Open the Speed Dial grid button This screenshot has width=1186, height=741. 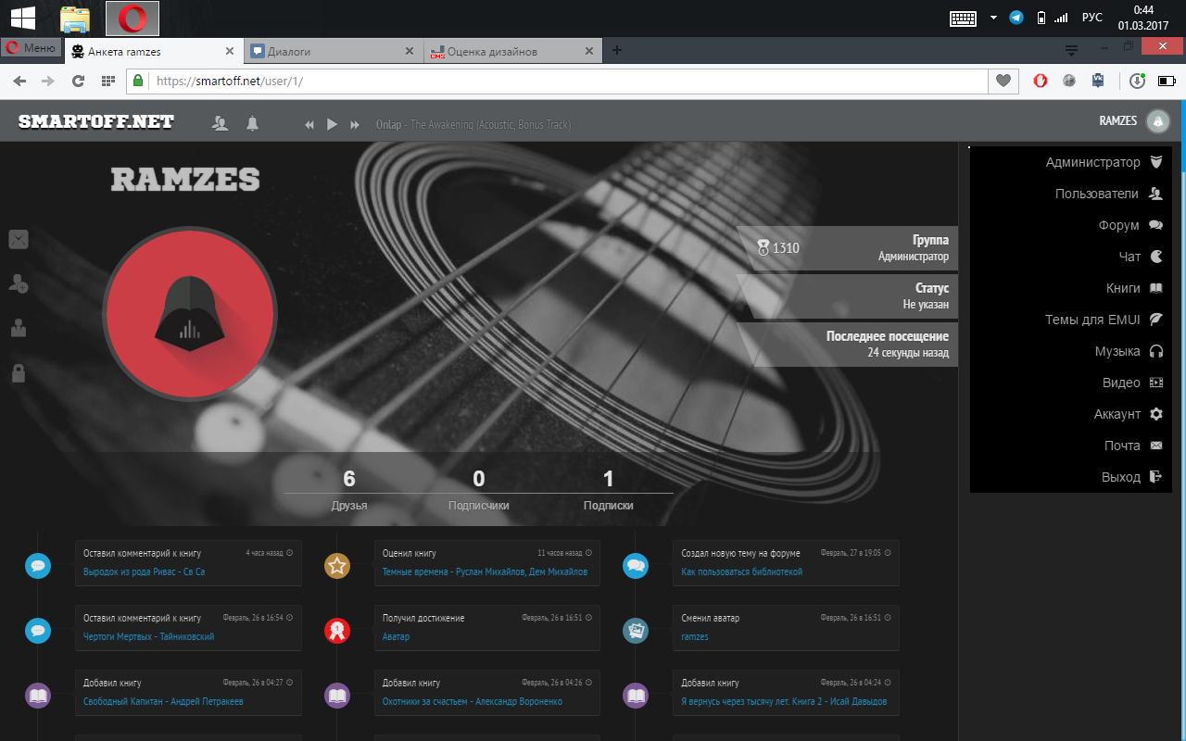(107, 81)
